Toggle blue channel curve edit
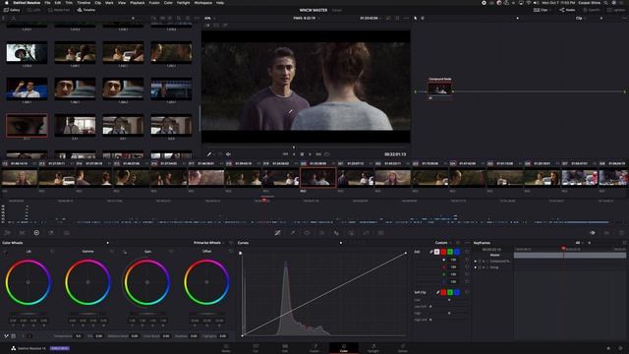Screen dimensions: 629x354 pyautogui.click(x=457, y=252)
